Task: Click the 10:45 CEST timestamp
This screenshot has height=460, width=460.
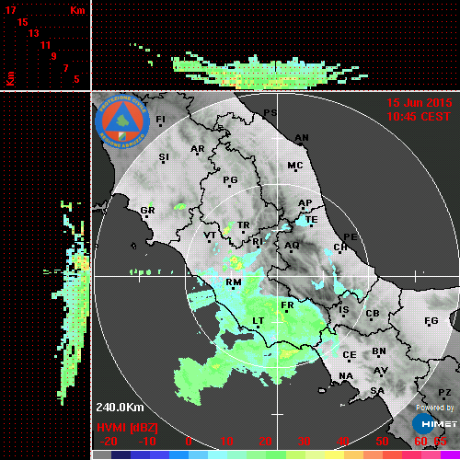Action: click(419, 117)
